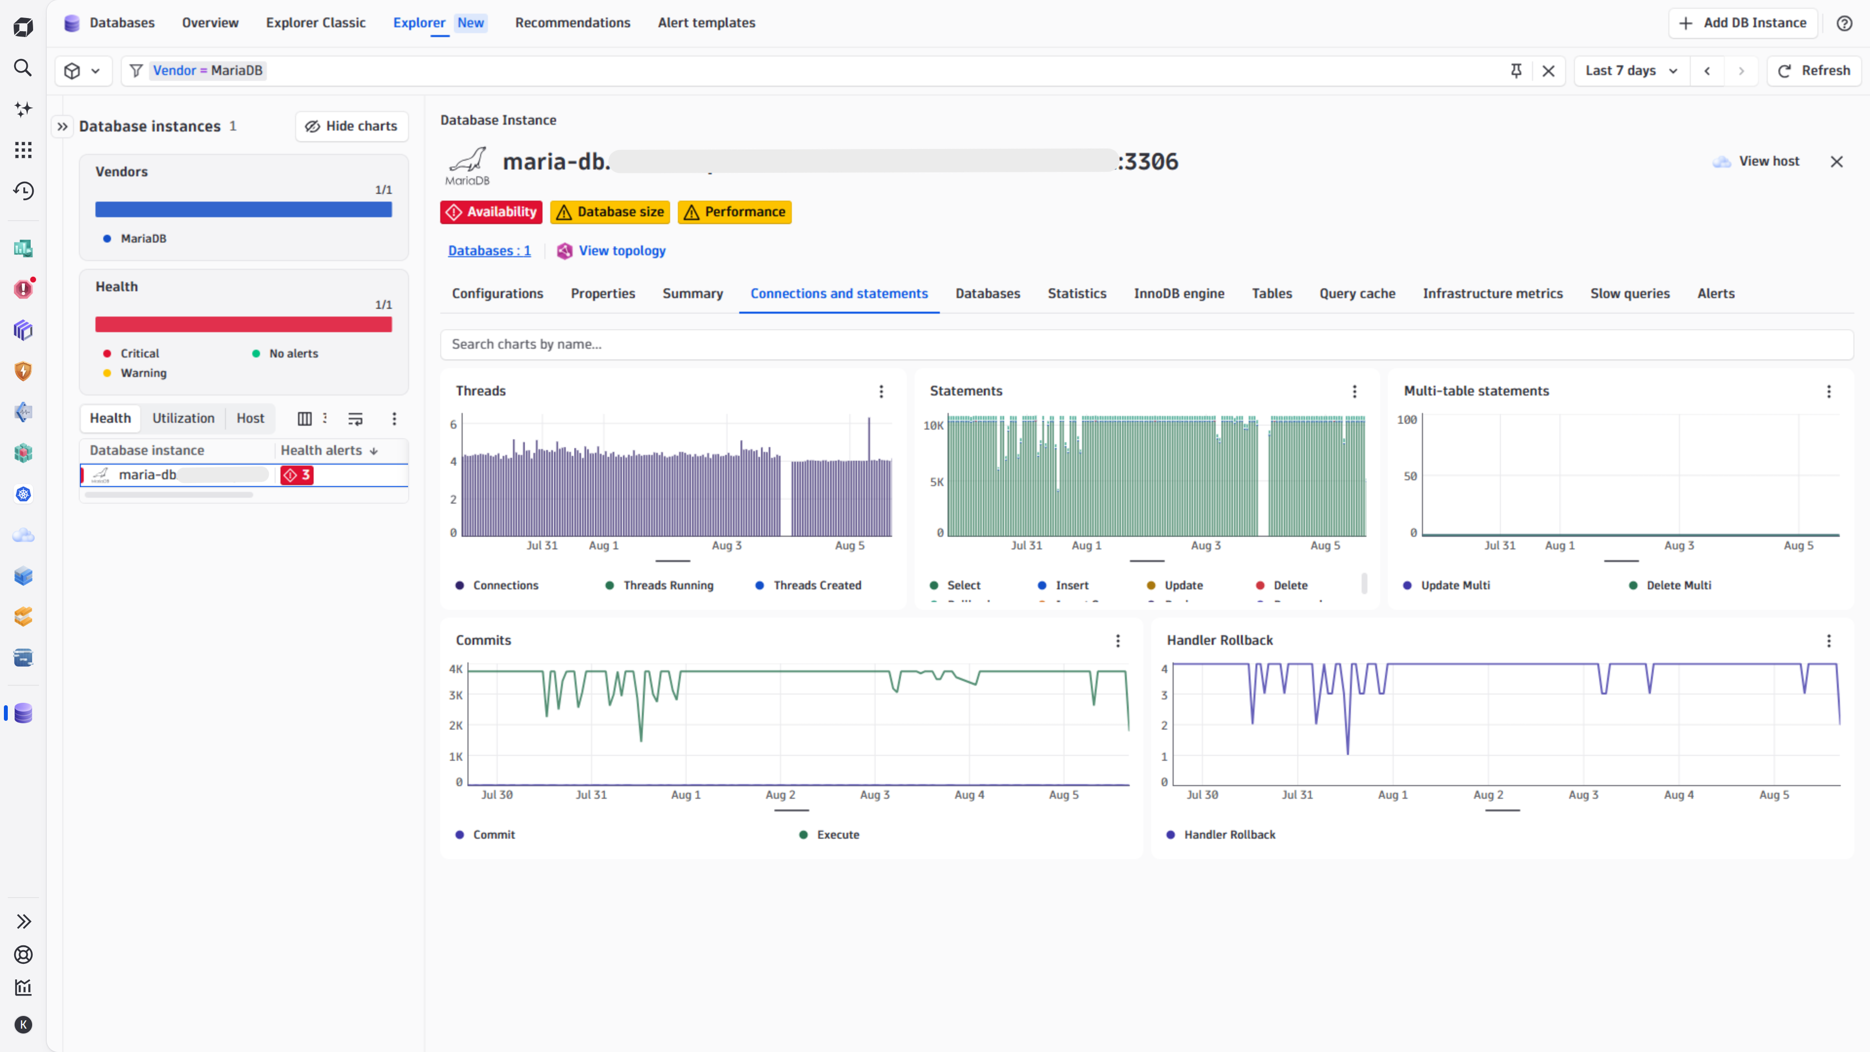Open the recent history clock icon
This screenshot has height=1052, width=1870.
tap(23, 191)
